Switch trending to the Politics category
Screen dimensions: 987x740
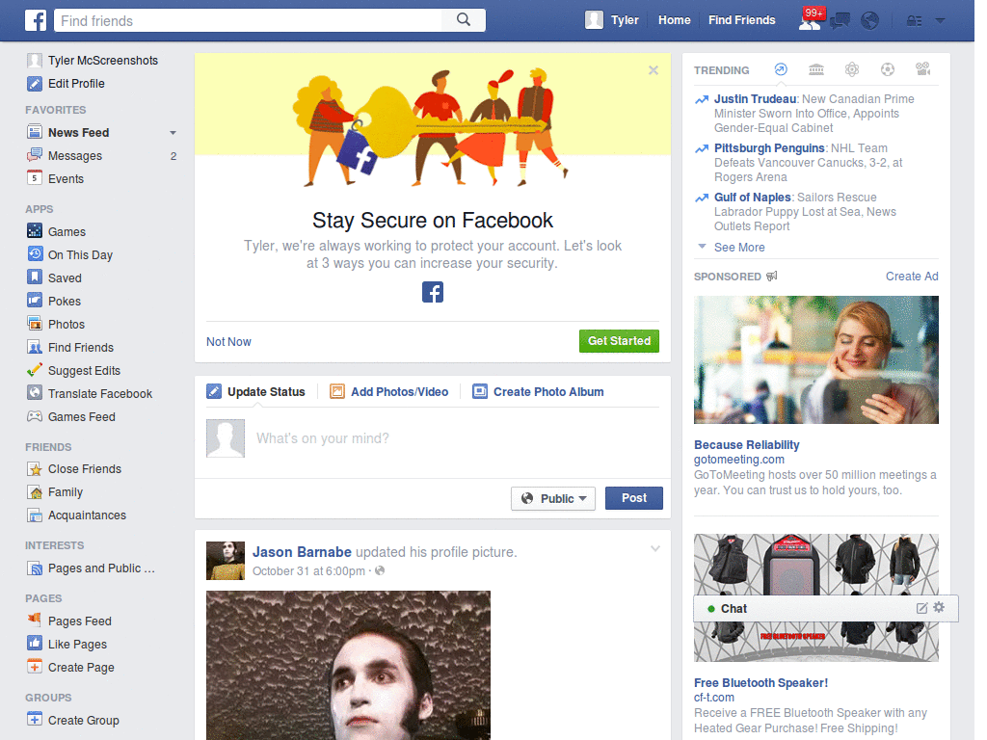tap(814, 69)
